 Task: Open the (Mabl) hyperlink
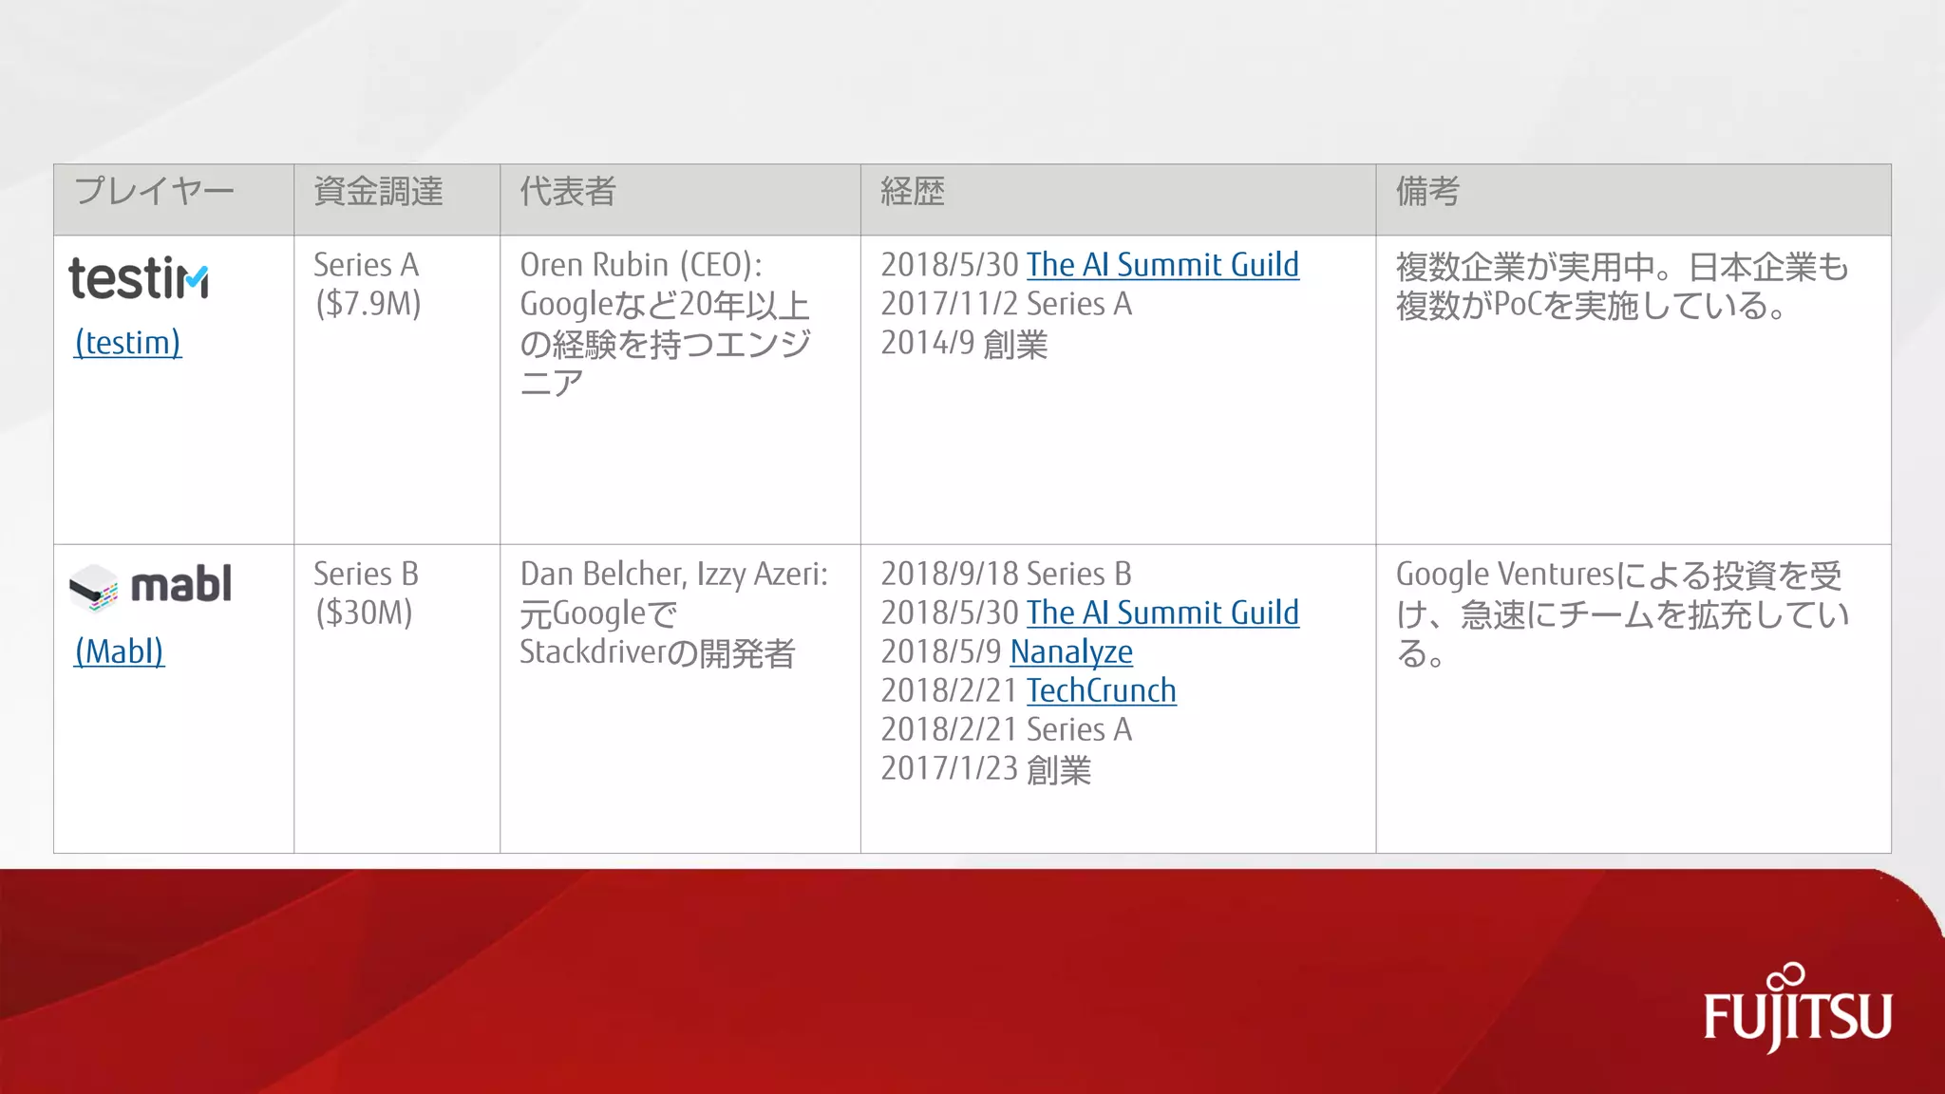coord(120,651)
